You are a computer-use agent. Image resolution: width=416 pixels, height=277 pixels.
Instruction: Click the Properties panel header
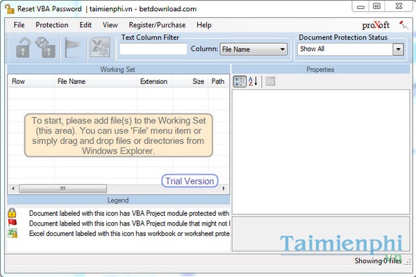[x=320, y=69]
